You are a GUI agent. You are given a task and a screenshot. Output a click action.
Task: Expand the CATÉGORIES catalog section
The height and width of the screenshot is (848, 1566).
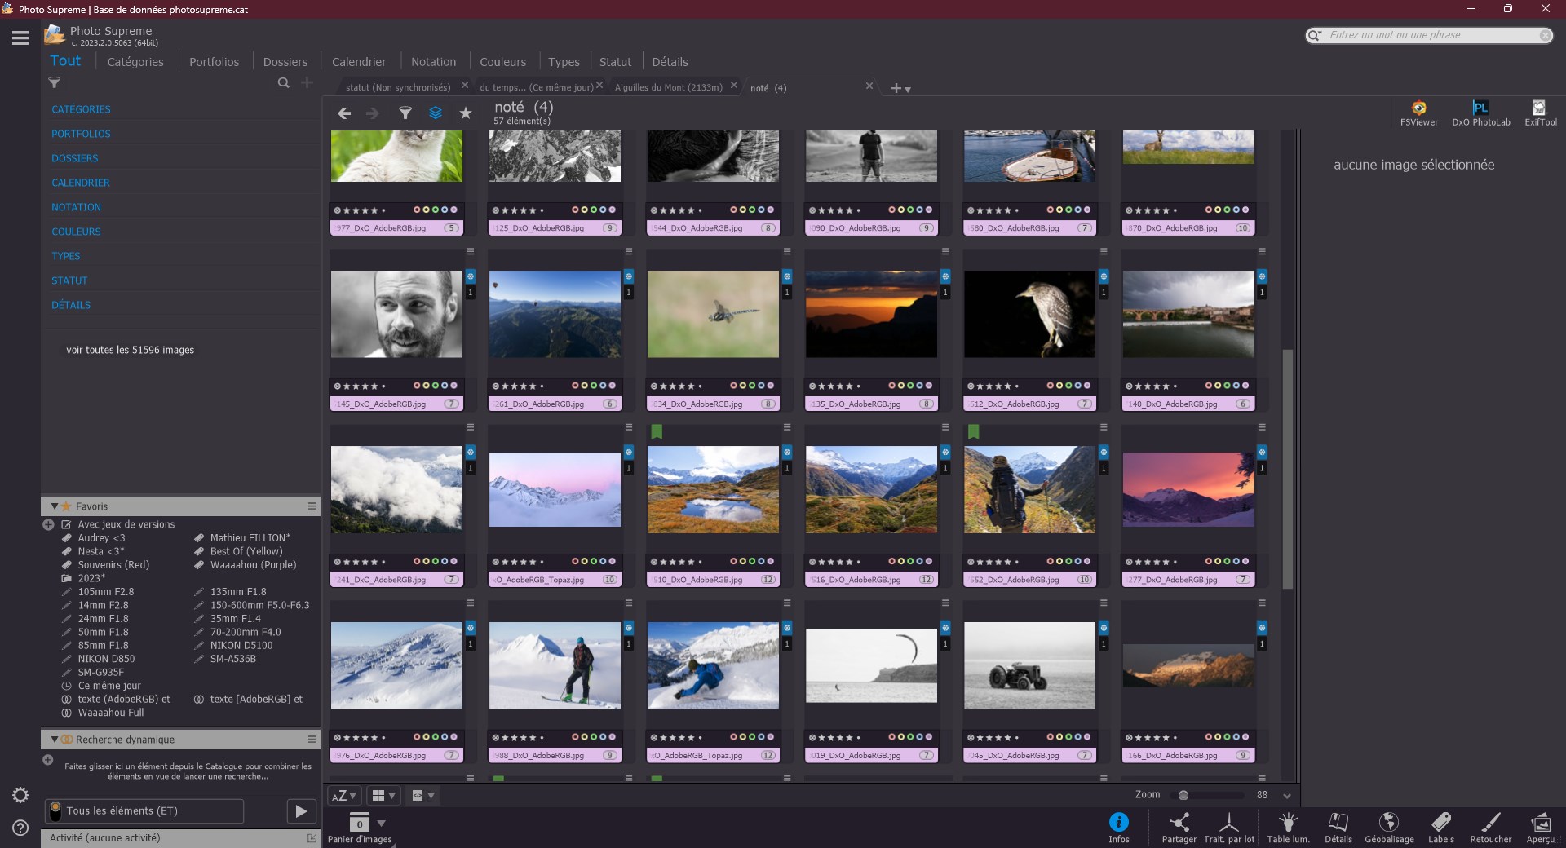(81, 109)
